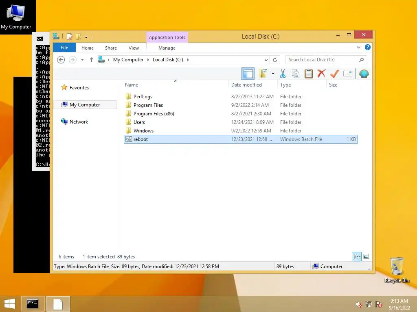Select My Computer in navigation pane
The height and width of the screenshot is (312, 417).
pos(85,104)
